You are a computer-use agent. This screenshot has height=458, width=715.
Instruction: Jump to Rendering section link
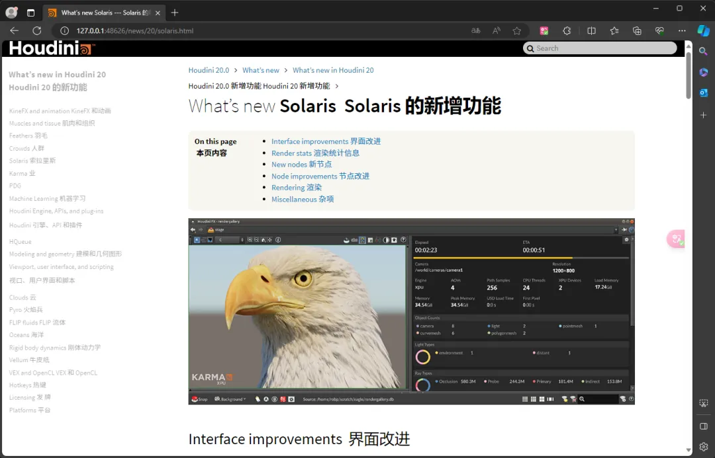[x=297, y=188]
